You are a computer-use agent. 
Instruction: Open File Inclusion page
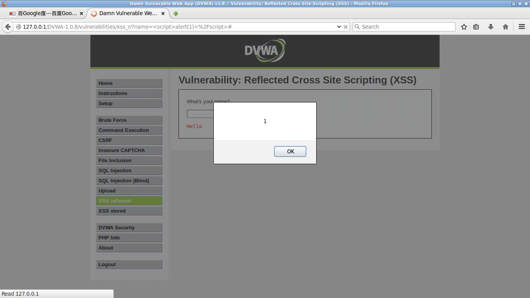pos(129,161)
